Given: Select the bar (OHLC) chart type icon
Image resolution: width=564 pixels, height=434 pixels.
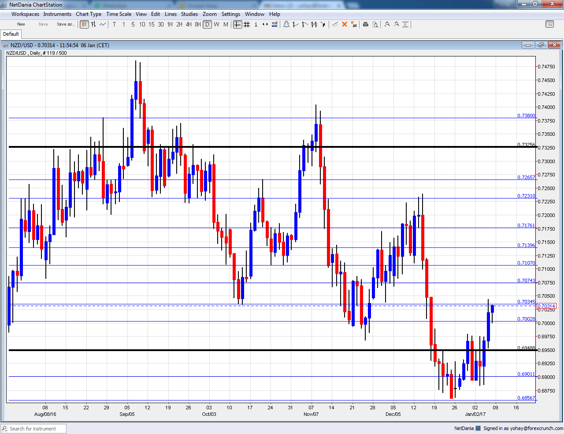Looking at the screenshot, I should (x=93, y=25).
